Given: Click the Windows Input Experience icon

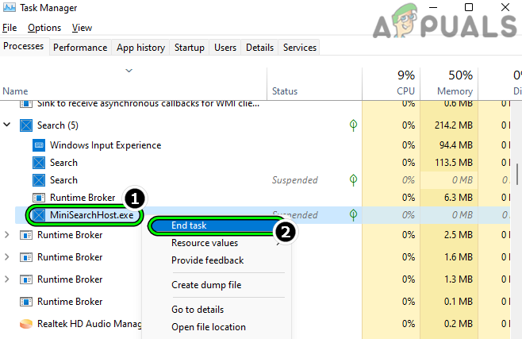Looking at the screenshot, I should [39, 145].
